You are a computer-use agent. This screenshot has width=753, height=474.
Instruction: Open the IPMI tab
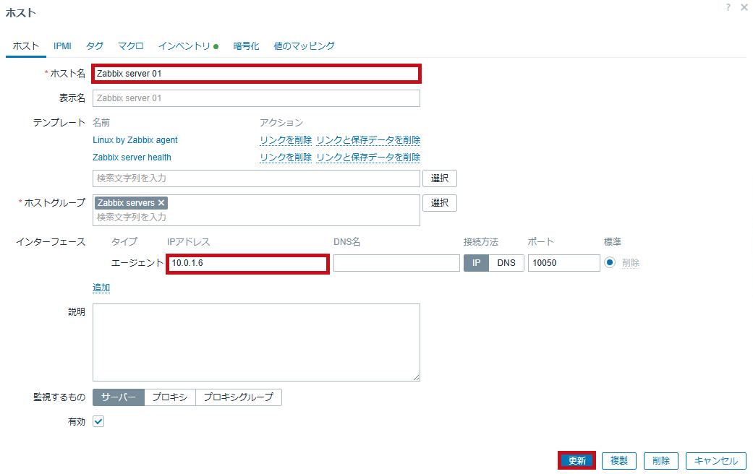point(62,46)
